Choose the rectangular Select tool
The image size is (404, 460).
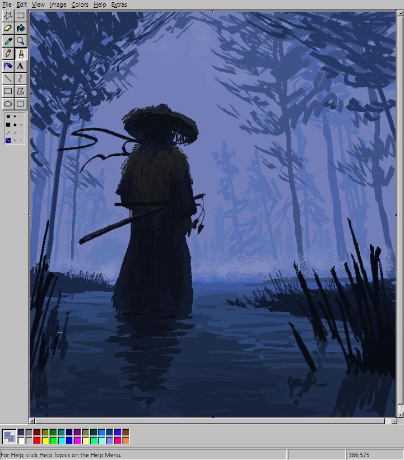(x=21, y=16)
